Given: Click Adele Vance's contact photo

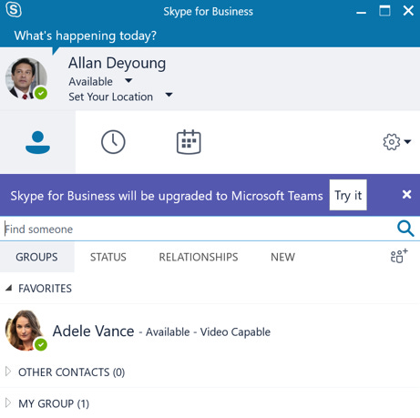Looking at the screenshot, I should coord(26,331).
